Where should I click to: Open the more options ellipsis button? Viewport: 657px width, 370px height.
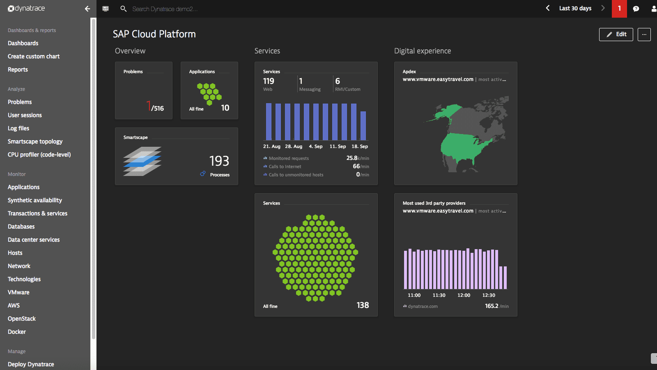tap(644, 35)
